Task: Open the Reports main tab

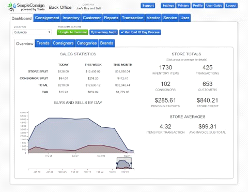Action: coord(111,18)
